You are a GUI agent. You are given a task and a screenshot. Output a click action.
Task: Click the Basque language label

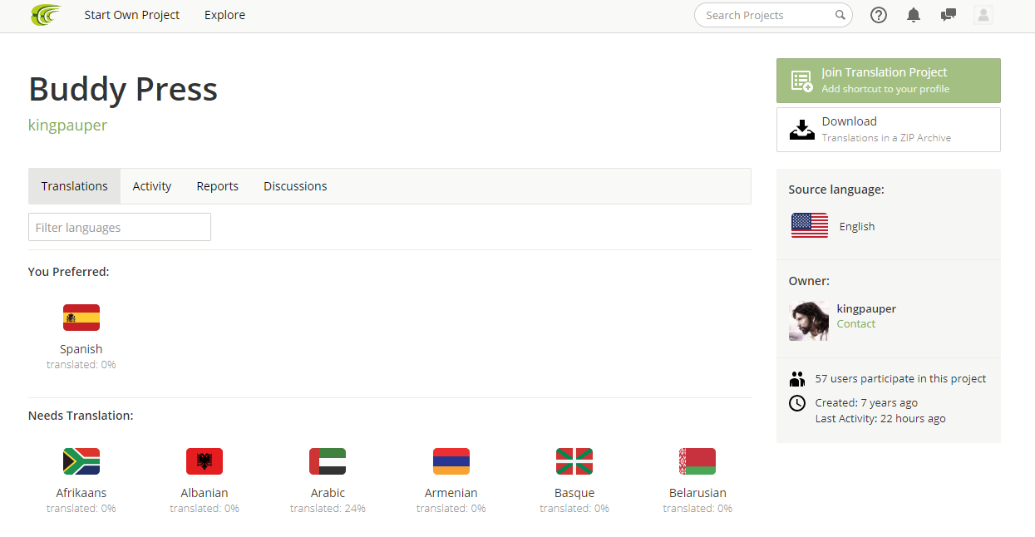pyautogui.click(x=574, y=493)
